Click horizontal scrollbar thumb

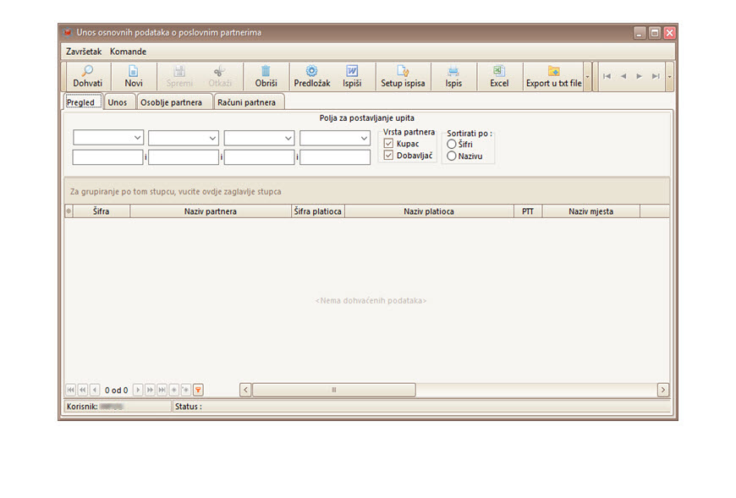click(x=333, y=390)
